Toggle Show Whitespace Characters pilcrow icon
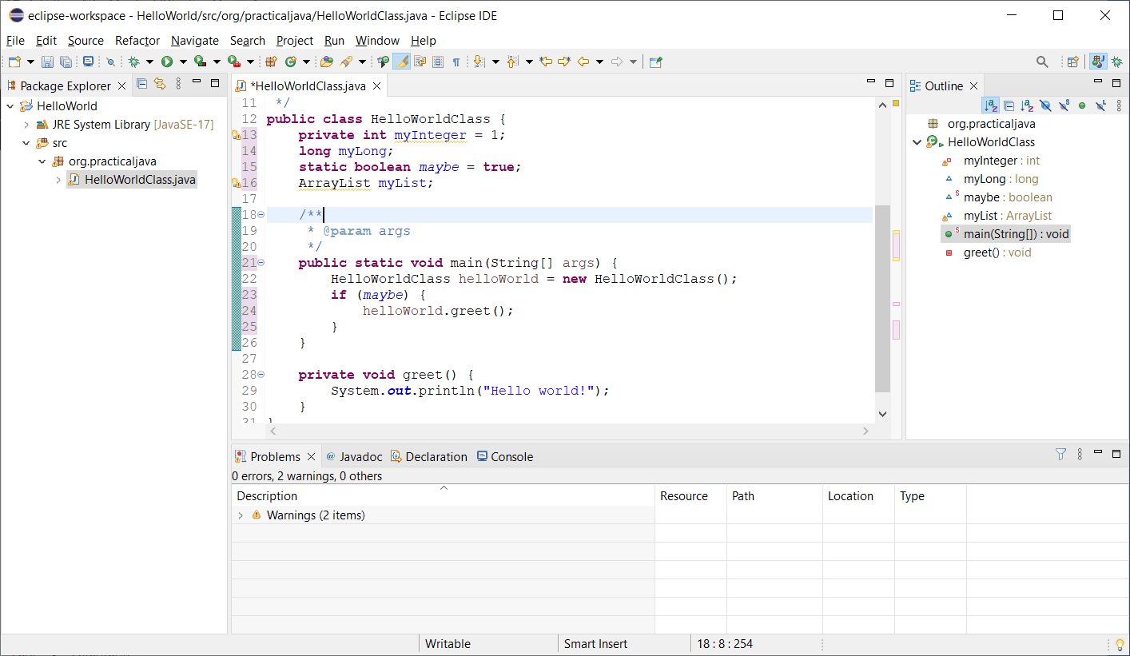 456,62
